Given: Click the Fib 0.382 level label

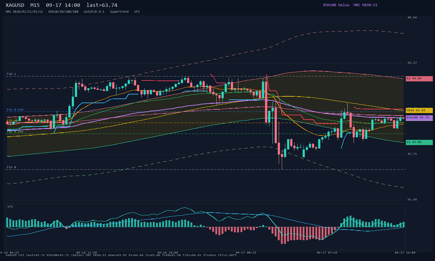Looking at the screenshot, I should pyautogui.click(x=15, y=132).
